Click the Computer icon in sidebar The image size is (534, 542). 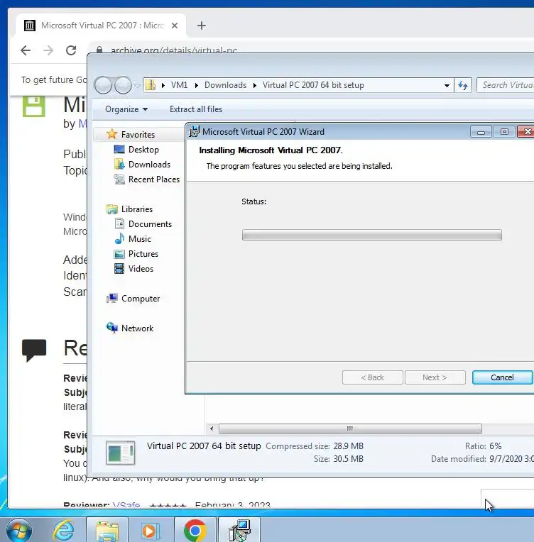[x=111, y=298]
